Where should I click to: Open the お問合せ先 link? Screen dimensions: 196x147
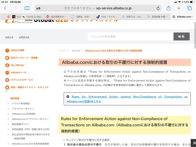(24, 37)
